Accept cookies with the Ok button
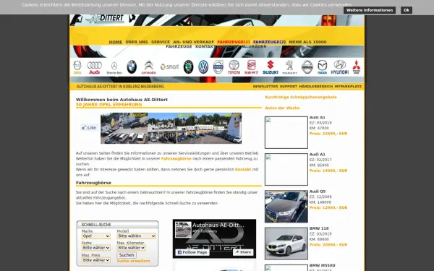This screenshot has width=434, height=271. click(407, 10)
